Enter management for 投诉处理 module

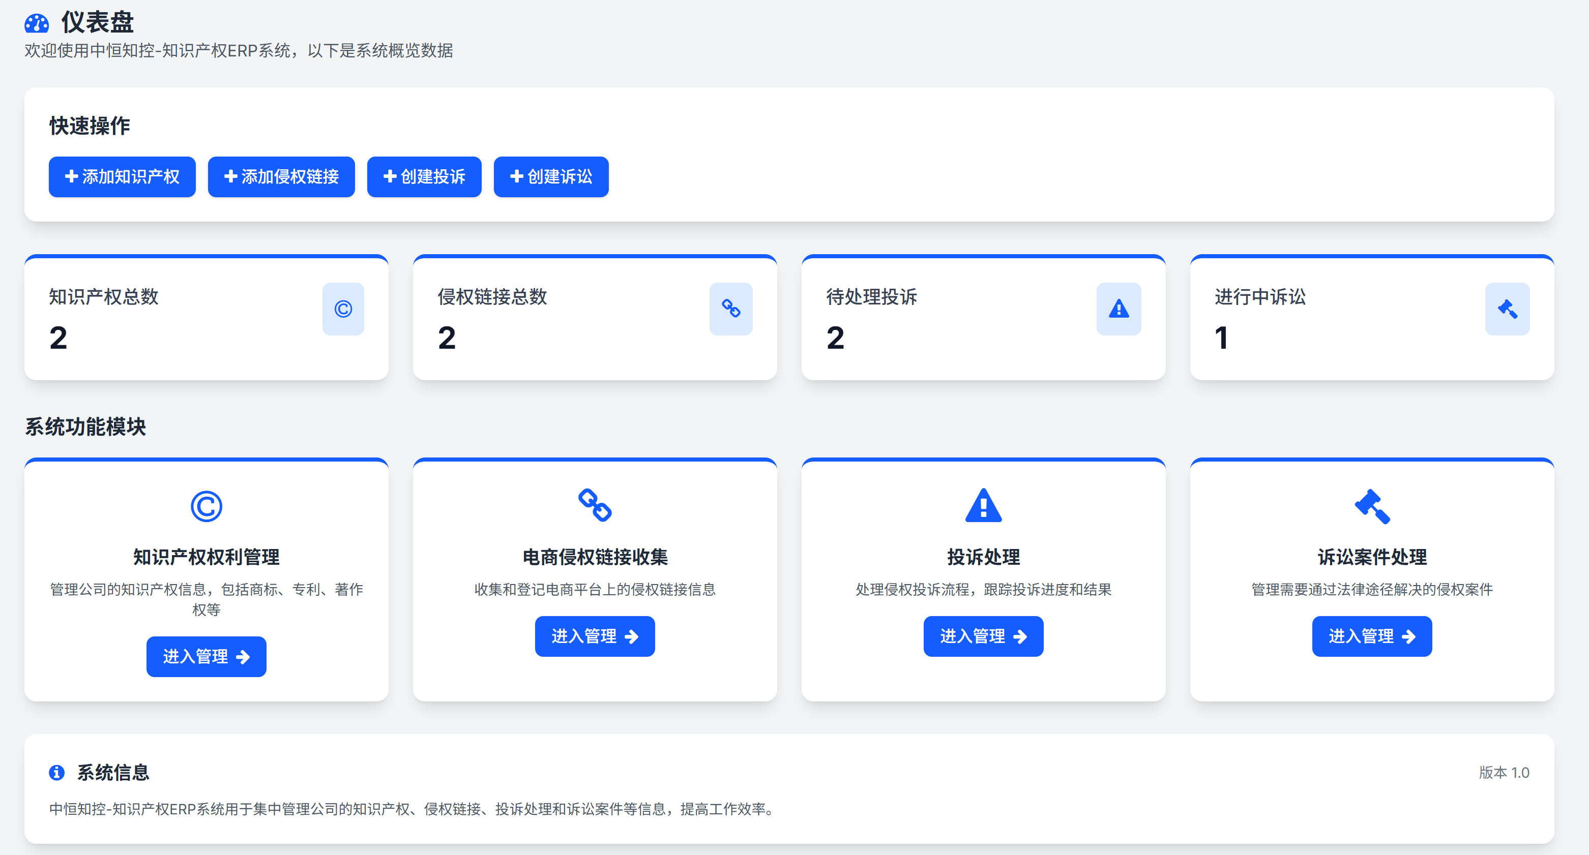click(983, 636)
